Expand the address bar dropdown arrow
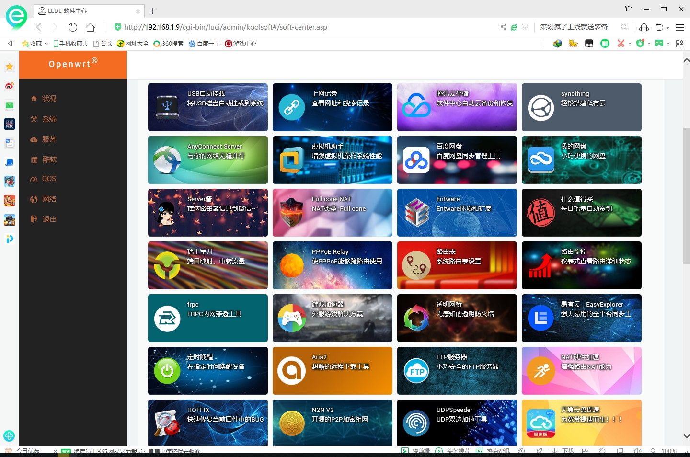690x457 pixels. pyautogui.click(x=525, y=27)
